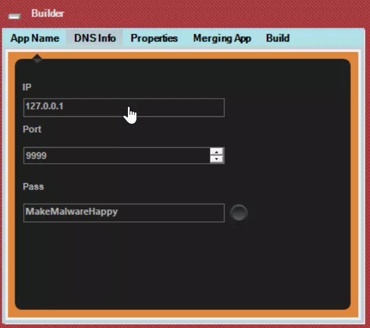Viewport: 370px width, 328px height.
Task: Click the Pass text field
Action: coord(123,212)
